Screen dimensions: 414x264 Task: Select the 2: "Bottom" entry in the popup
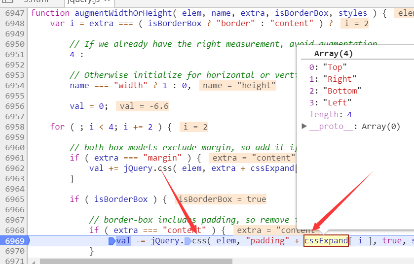coord(335,91)
